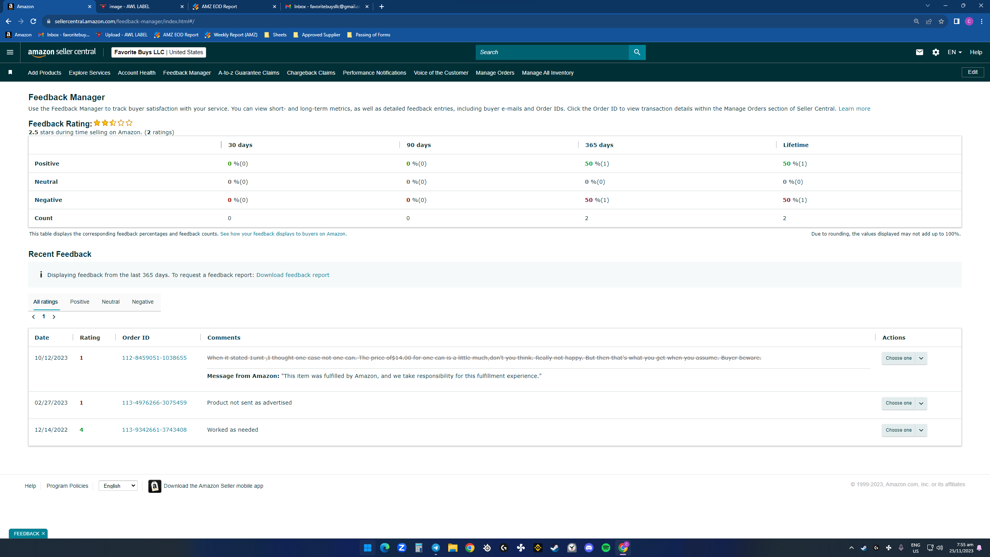The height and width of the screenshot is (557, 990).
Task: Open Windows Start menu
Action: coord(367,548)
